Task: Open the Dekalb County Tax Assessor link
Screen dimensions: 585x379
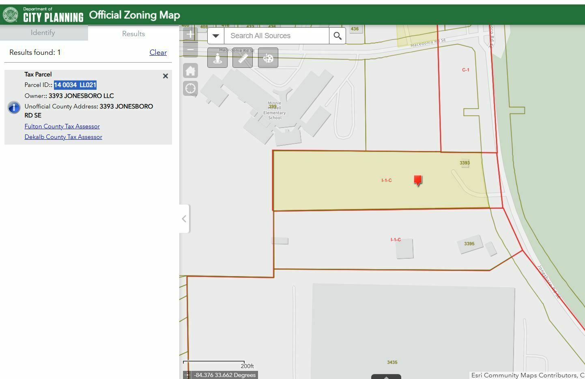Action: coord(63,137)
